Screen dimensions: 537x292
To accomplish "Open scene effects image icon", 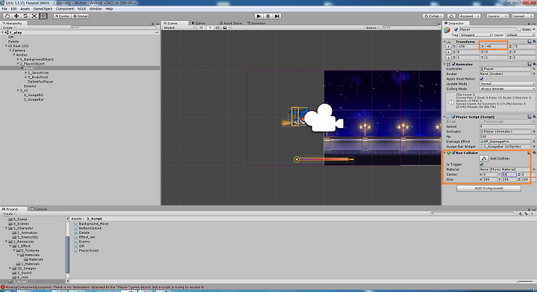I will point(225,28).
